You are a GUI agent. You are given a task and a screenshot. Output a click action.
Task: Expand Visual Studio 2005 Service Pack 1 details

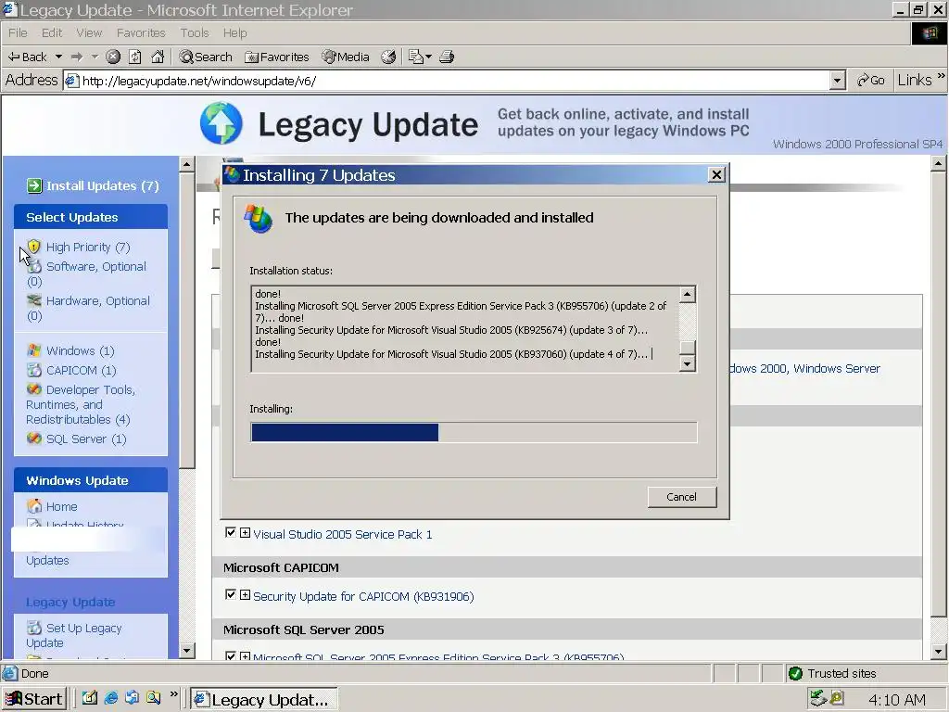pos(245,533)
